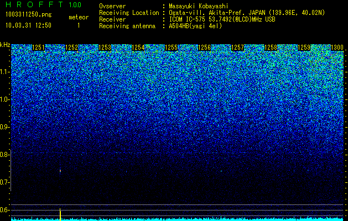
Task: Click the 1259 time marker
Action: point(304,48)
